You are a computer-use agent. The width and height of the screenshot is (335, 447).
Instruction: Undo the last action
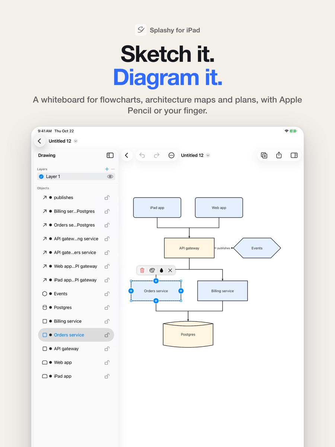pyautogui.click(x=142, y=155)
